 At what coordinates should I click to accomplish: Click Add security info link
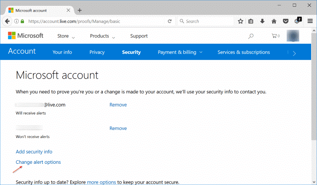[x=34, y=152]
